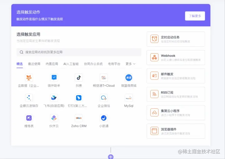
Task: Click the 微伴助手 label text
Action: tap(54, 86)
